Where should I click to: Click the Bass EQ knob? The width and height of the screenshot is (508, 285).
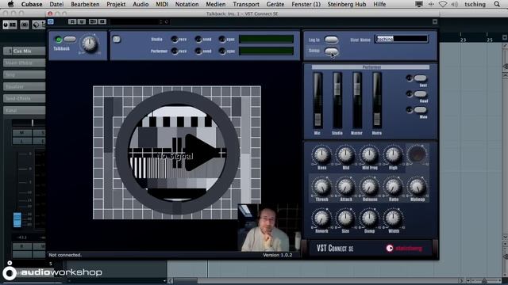(321, 154)
